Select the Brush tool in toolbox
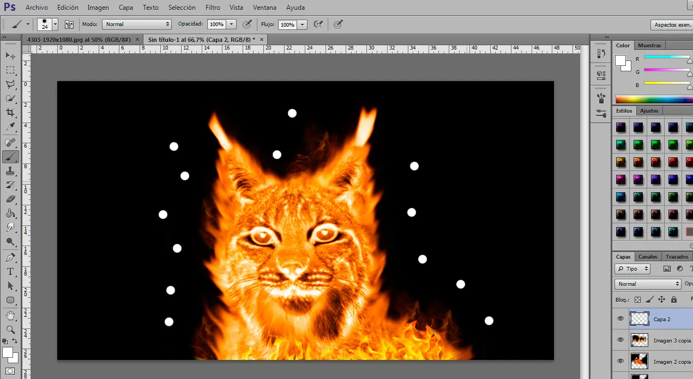This screenshot has width=693, height=379. pos(10,157)
